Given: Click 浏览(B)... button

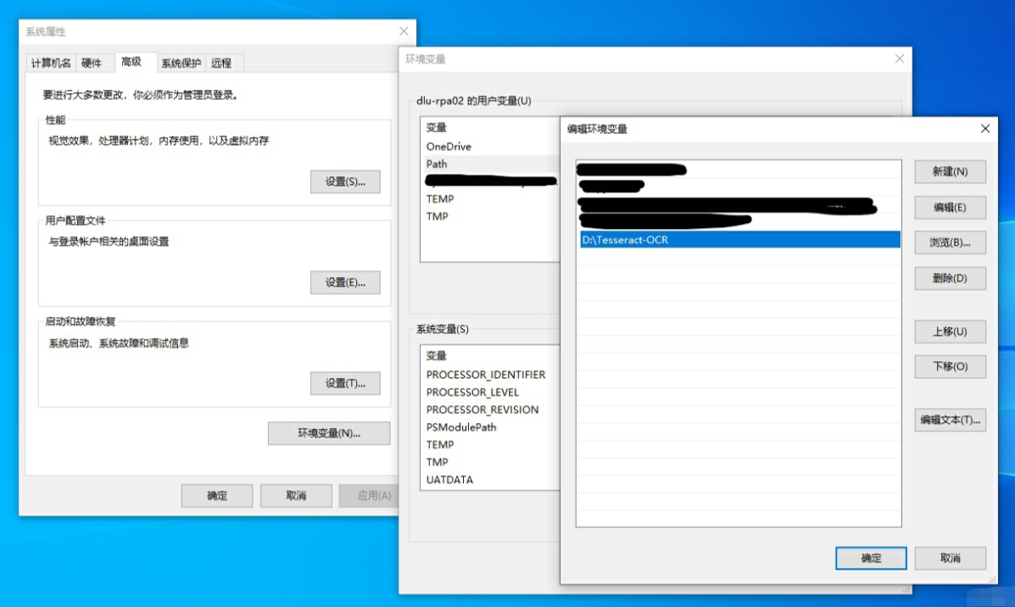Looking at the screenshot, I should tap(950, 242).
